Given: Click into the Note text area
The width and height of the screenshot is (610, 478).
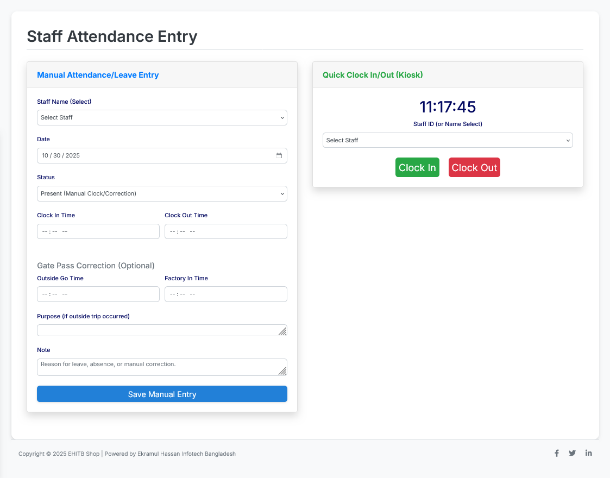Looking at the screenshot, I should point(156,367).
